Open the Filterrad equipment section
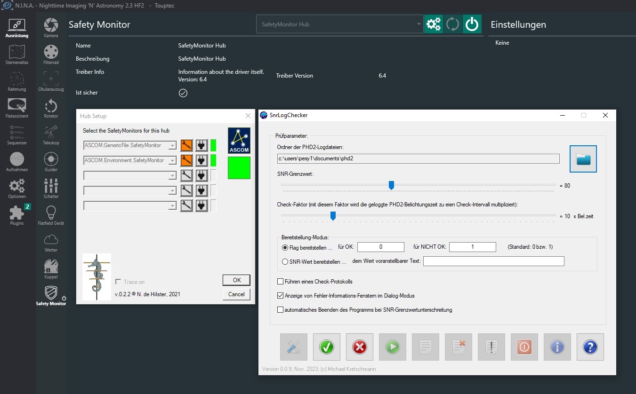This screenshot has width=636, height=394. point(51,55)
